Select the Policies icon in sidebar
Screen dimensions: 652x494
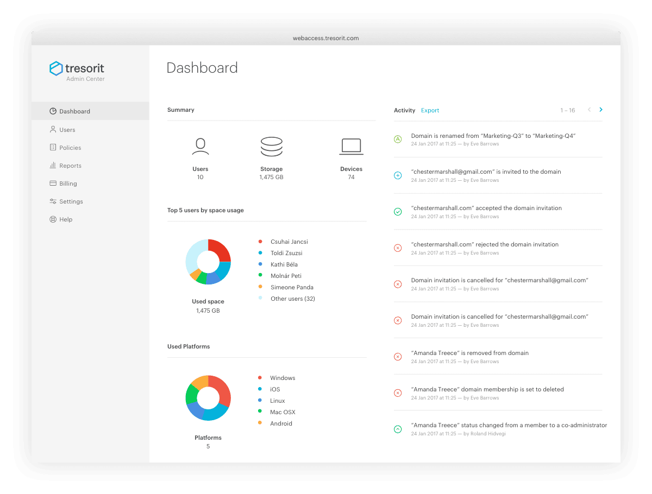[x=53, y=147]
